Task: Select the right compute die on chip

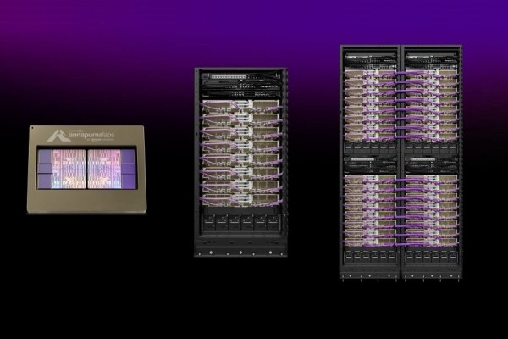Action: click(103, 167)
